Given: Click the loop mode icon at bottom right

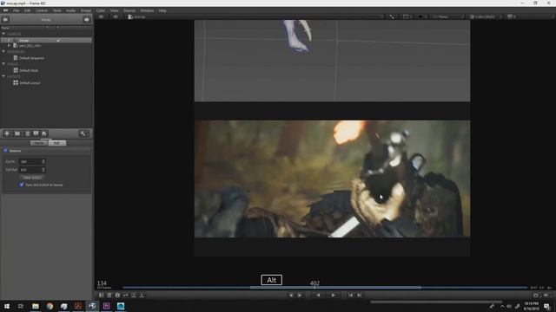Looking at the screenshot, I should [x=536, y=295].
